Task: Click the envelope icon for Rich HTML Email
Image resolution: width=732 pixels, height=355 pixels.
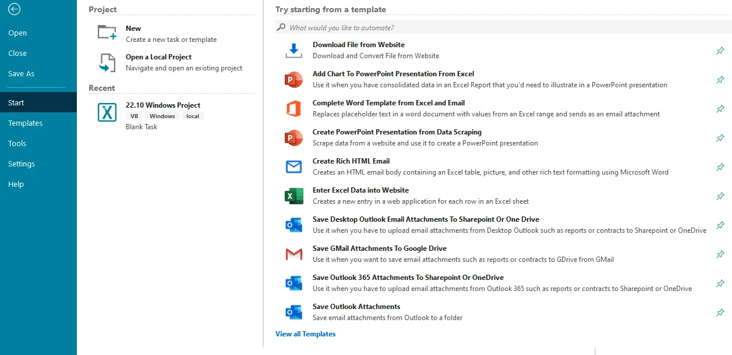Action: (x=294, y=167)
